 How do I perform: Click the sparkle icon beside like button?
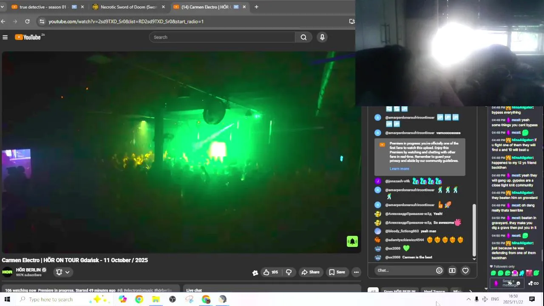point(255,273)
